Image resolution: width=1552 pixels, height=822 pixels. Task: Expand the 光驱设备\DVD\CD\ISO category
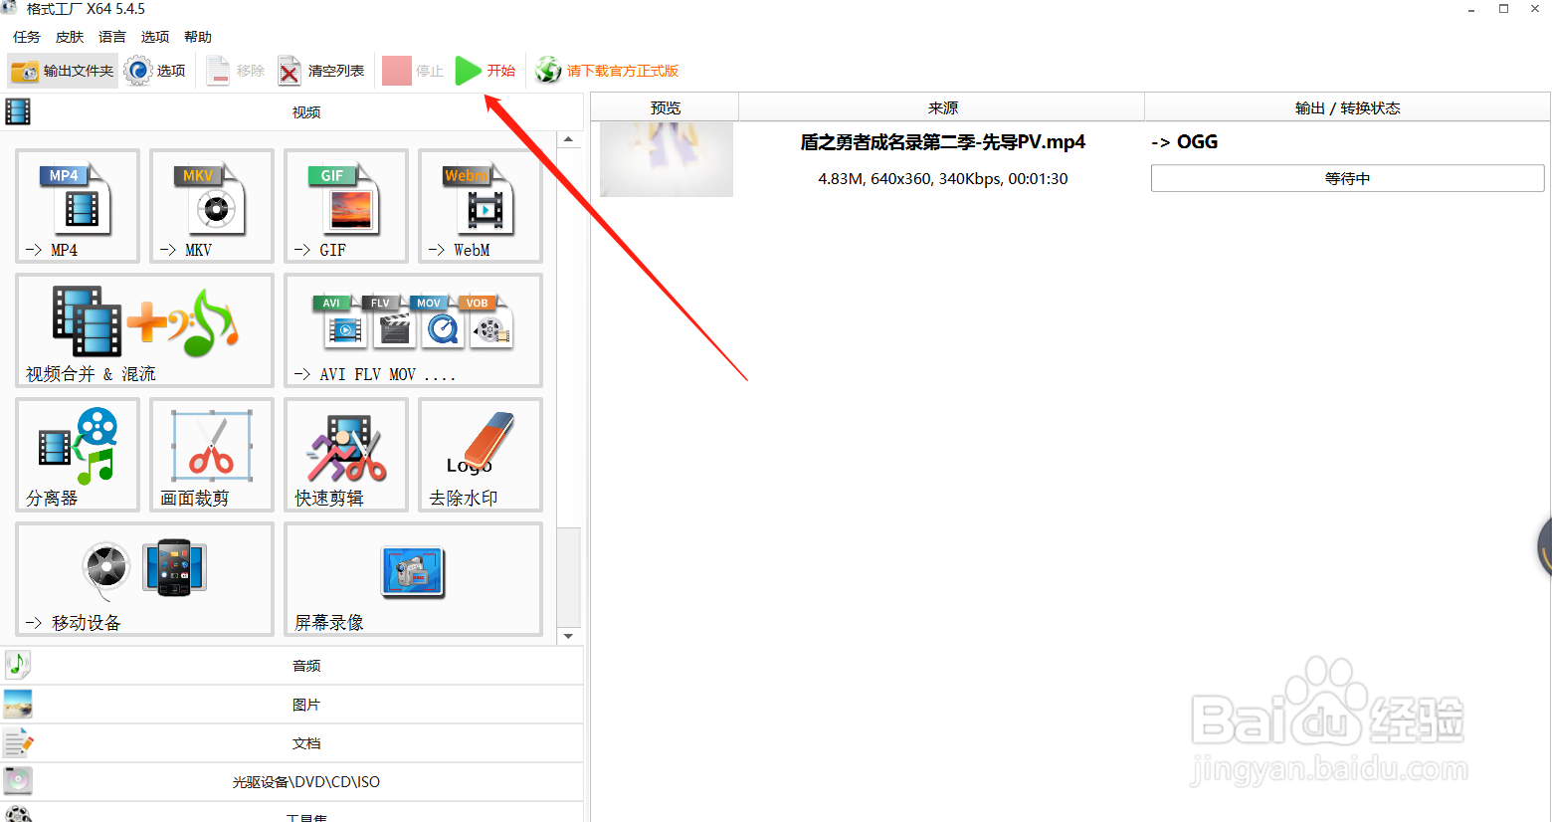pos(291,782)
